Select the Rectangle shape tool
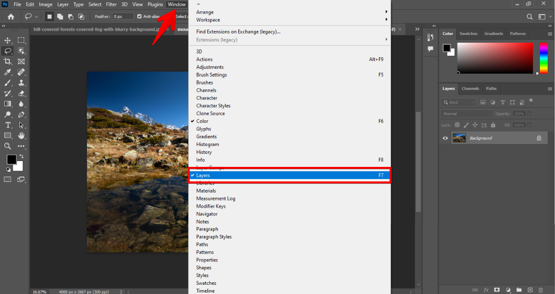Screen dimensions: 555x294 tap(7, 135)
